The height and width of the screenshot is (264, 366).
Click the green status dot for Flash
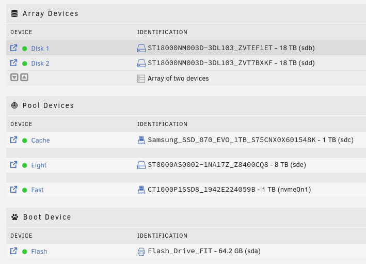24,252
